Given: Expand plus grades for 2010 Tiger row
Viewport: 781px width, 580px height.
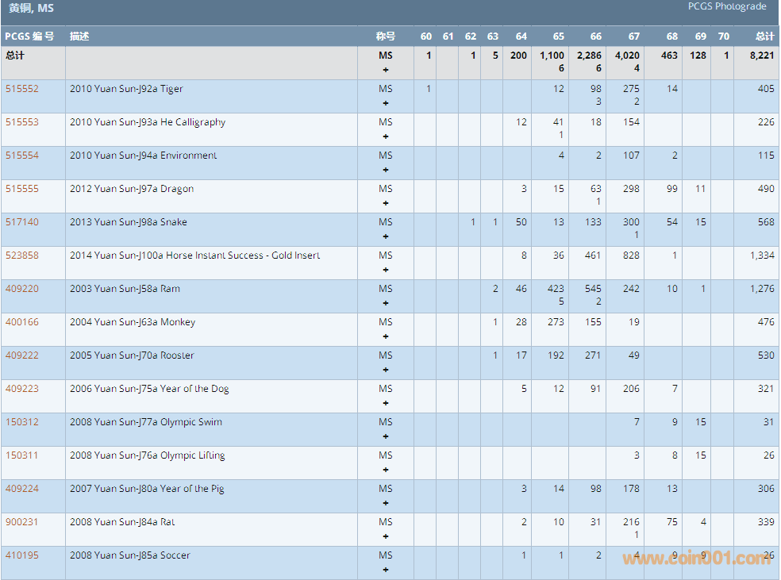Looking at the screenshot, I should tap(386, 103).
